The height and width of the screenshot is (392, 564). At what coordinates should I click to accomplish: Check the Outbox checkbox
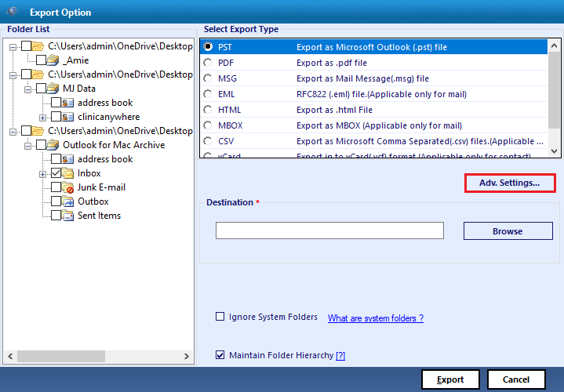(x=56, y=201)
